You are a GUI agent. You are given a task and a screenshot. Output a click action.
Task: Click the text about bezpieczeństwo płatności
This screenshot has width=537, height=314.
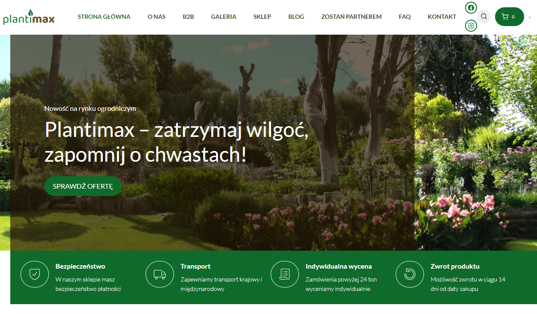click(x=88, y=284)
